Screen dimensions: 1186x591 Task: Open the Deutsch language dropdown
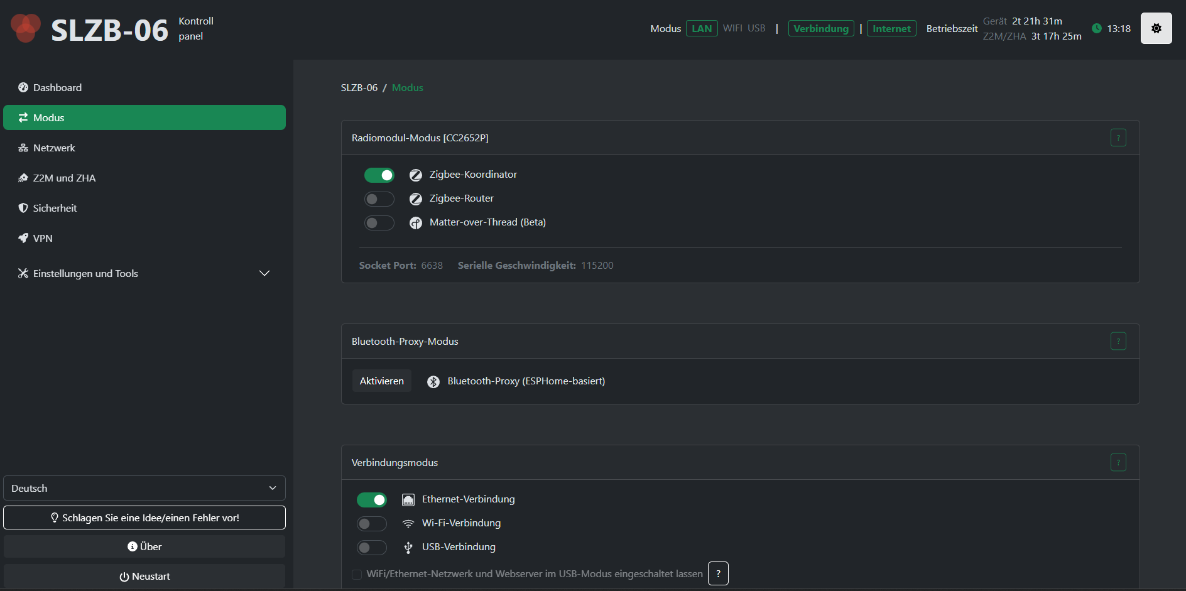coord(144,488)
